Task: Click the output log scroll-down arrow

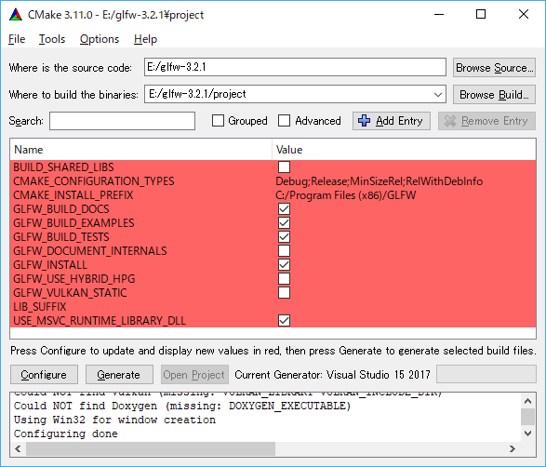Action: pos(528,434)
